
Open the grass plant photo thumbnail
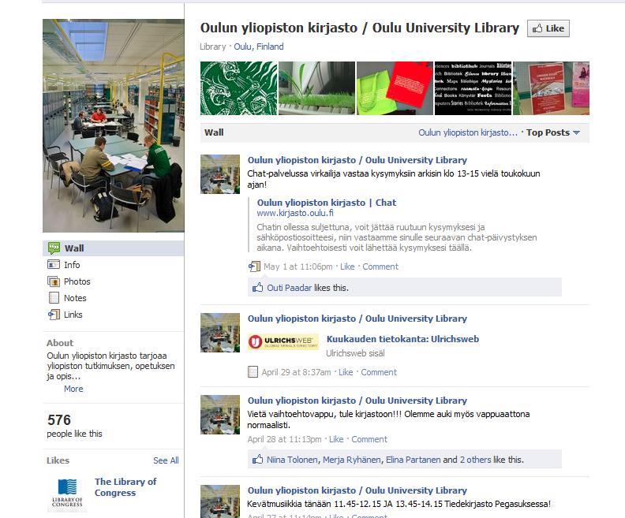pos(316,88)
